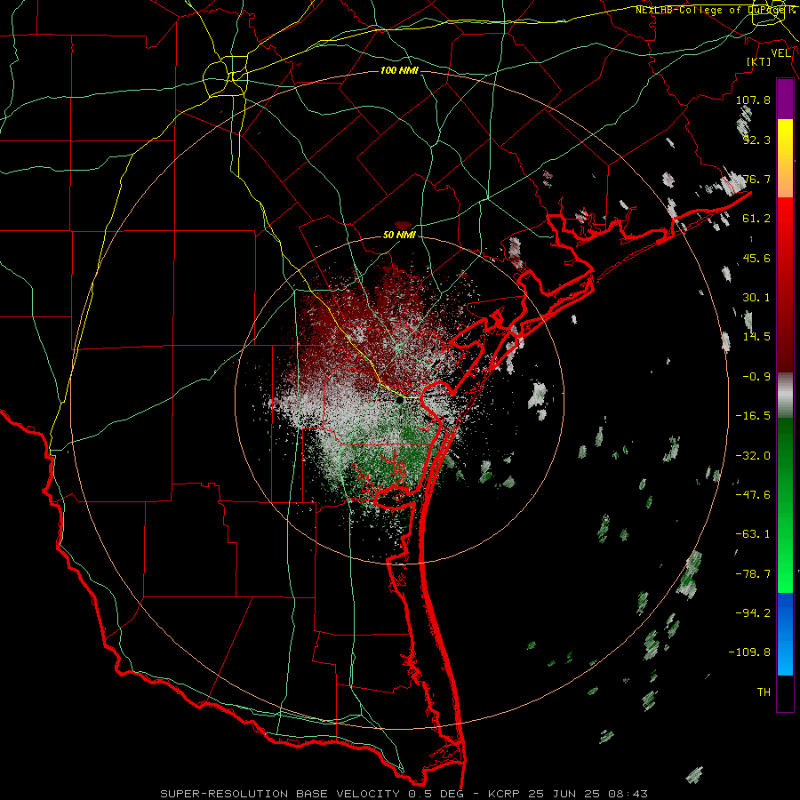The width and height of the screenshot is (800, 800).
Task: Click the 76.7 value on velocity scale
Action: tap(756, 179)
